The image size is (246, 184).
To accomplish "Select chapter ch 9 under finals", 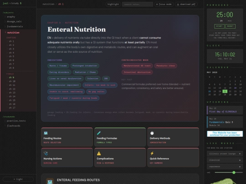I will coord(11,77).
